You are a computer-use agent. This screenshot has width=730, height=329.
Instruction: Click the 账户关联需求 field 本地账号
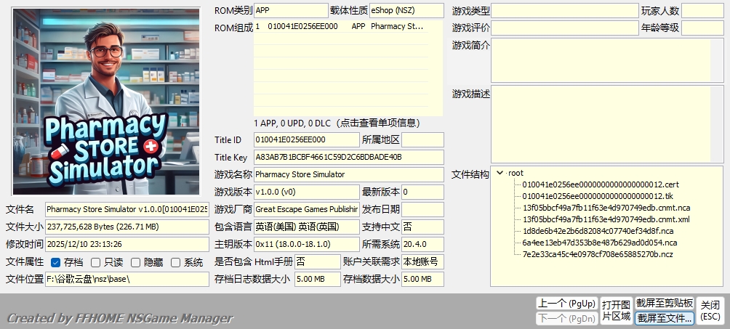[x=422, y=261]
